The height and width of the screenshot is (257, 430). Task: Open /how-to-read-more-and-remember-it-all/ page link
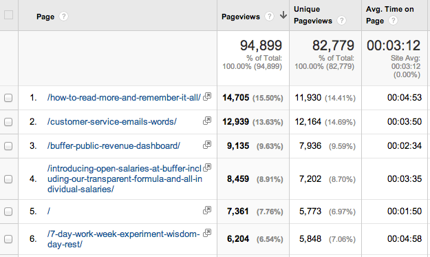click(124, 98)
